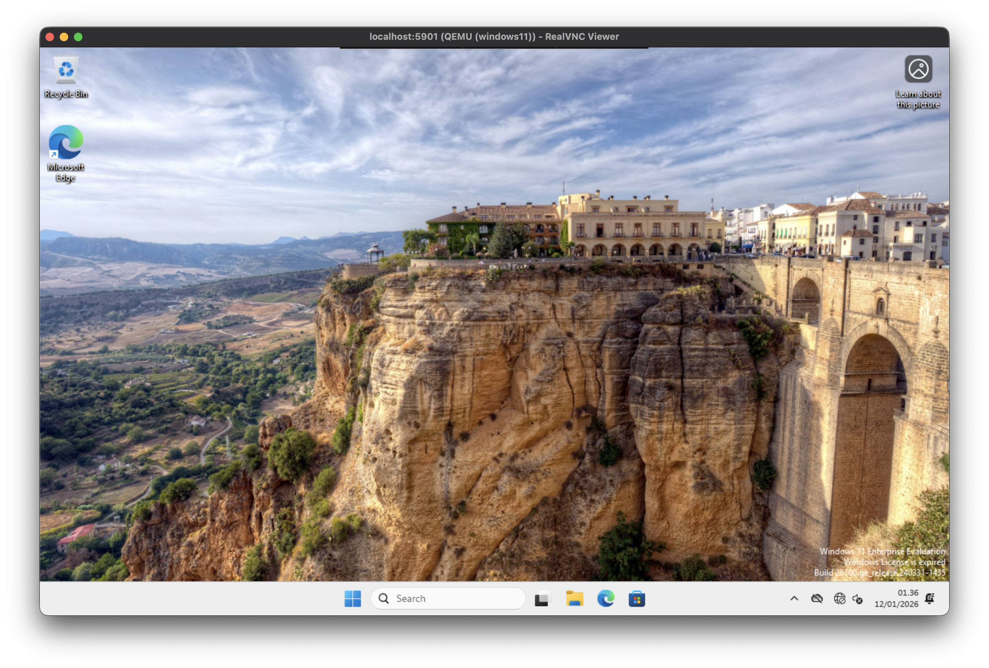Open the Windows Start menu

pyautogui.click(x=352, y=598)
